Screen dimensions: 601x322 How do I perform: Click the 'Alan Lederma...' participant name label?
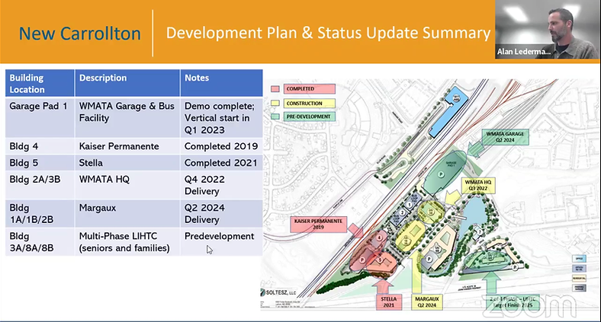[523, 51]
